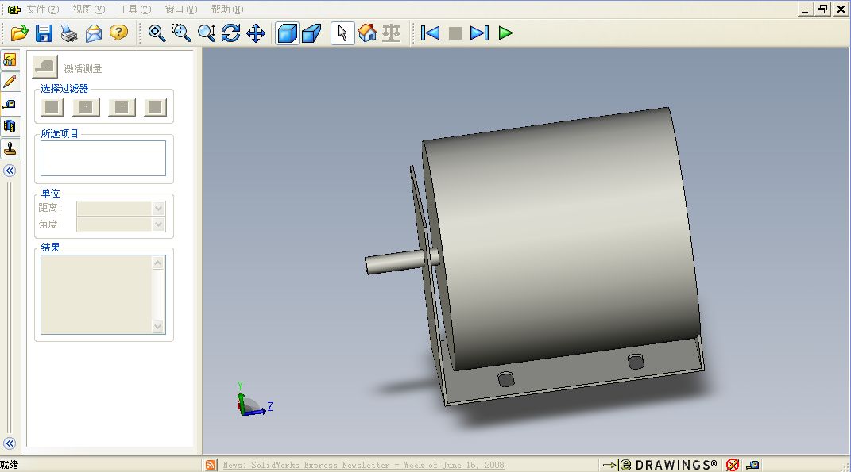Open the first sidebar panel icon
The width and height of the screenshot is (851, 472).
[x=10, y=59]
